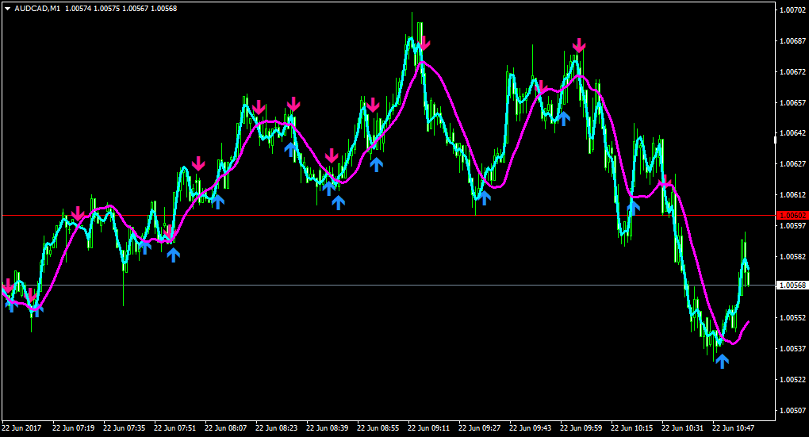The height and width of the screenshot is (437, 809).
Task: Select the grey bid price line on chart
Action: (x=389, y=285)
